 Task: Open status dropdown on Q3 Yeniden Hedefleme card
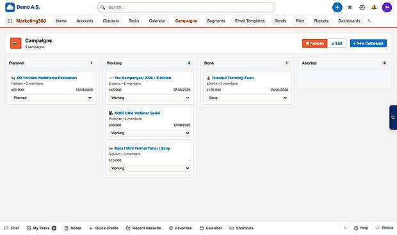coord(52,98)
